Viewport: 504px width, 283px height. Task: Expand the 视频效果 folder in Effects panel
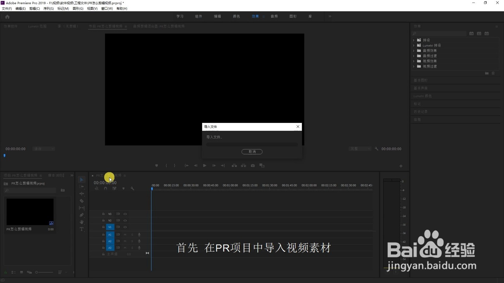414,61
